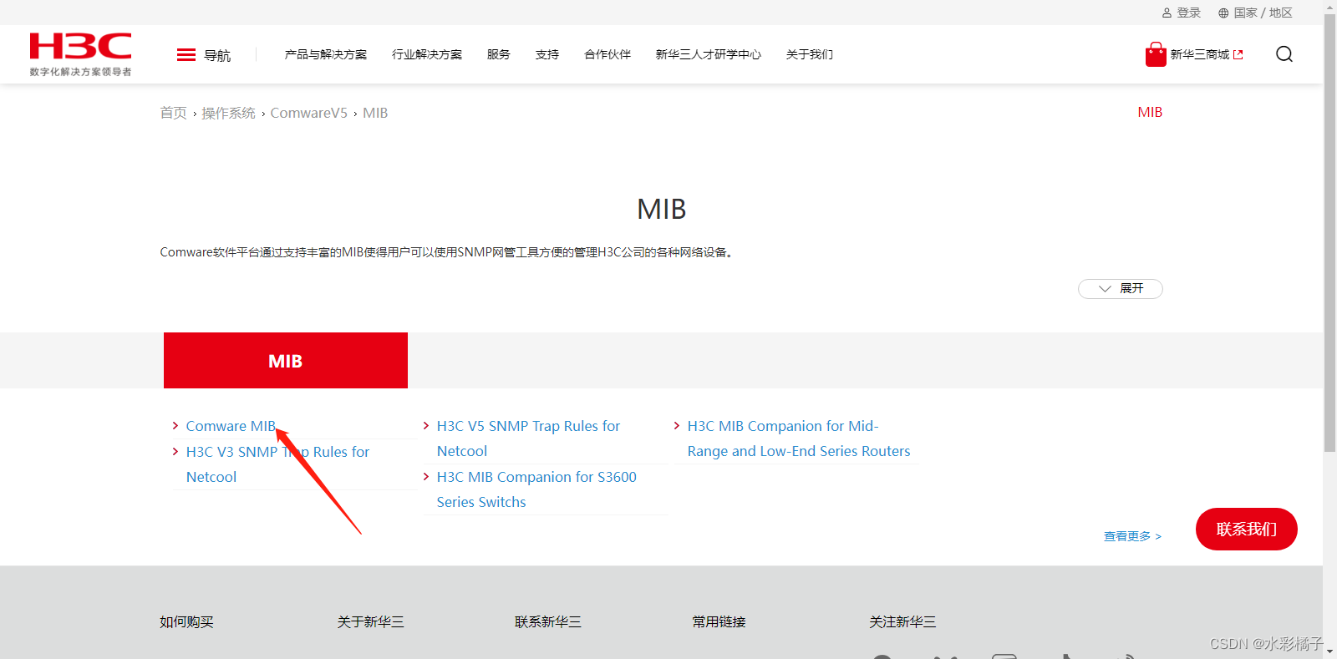
Task: Open 新华三人才研学中心 menu item
Action: [709, 54]
